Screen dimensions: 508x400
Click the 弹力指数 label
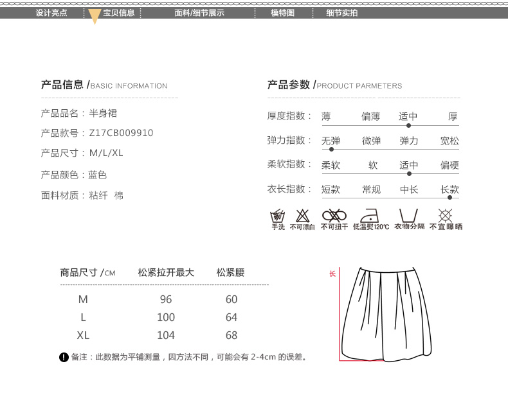point(289,141)
